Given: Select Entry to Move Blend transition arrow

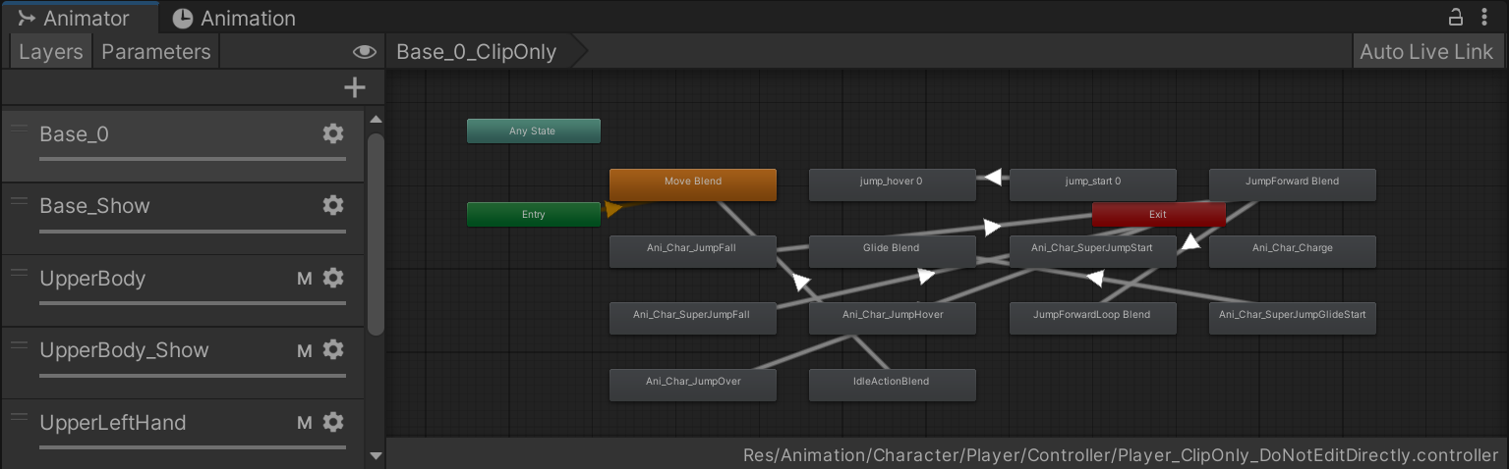Looking at the screenshot, I should (614, 208).
